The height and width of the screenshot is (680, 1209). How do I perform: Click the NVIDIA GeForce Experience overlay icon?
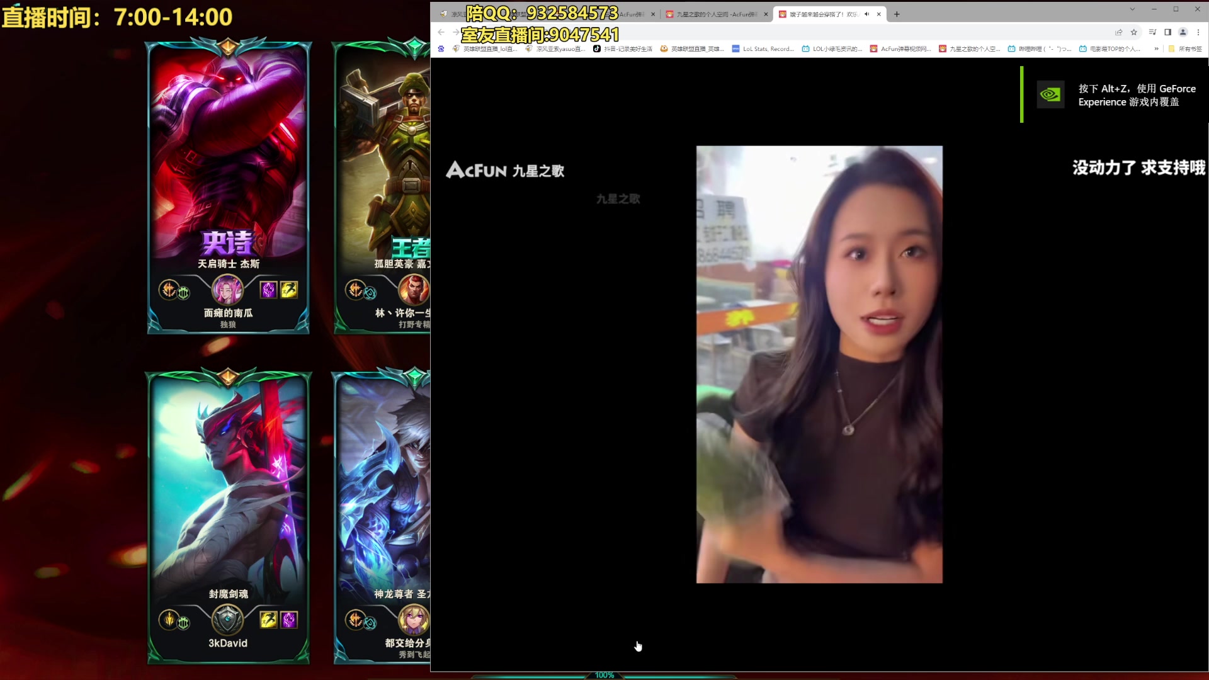pyautogui.click(x=1050, y=94)
